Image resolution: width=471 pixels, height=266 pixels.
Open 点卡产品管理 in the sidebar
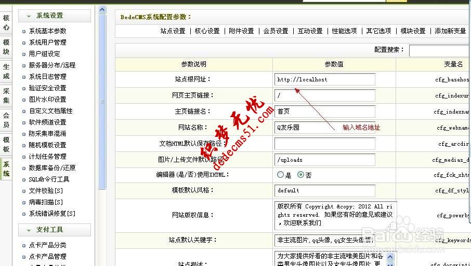pos(47,257)
